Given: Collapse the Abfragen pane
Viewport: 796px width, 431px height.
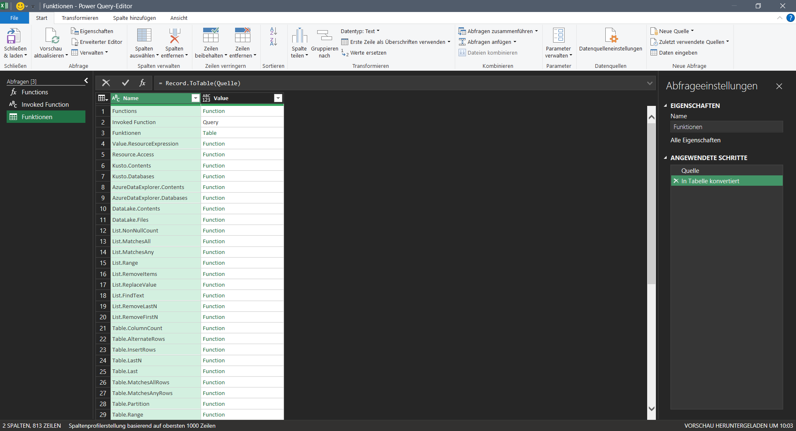Looking at the screenshot, I should pos(86,80).
